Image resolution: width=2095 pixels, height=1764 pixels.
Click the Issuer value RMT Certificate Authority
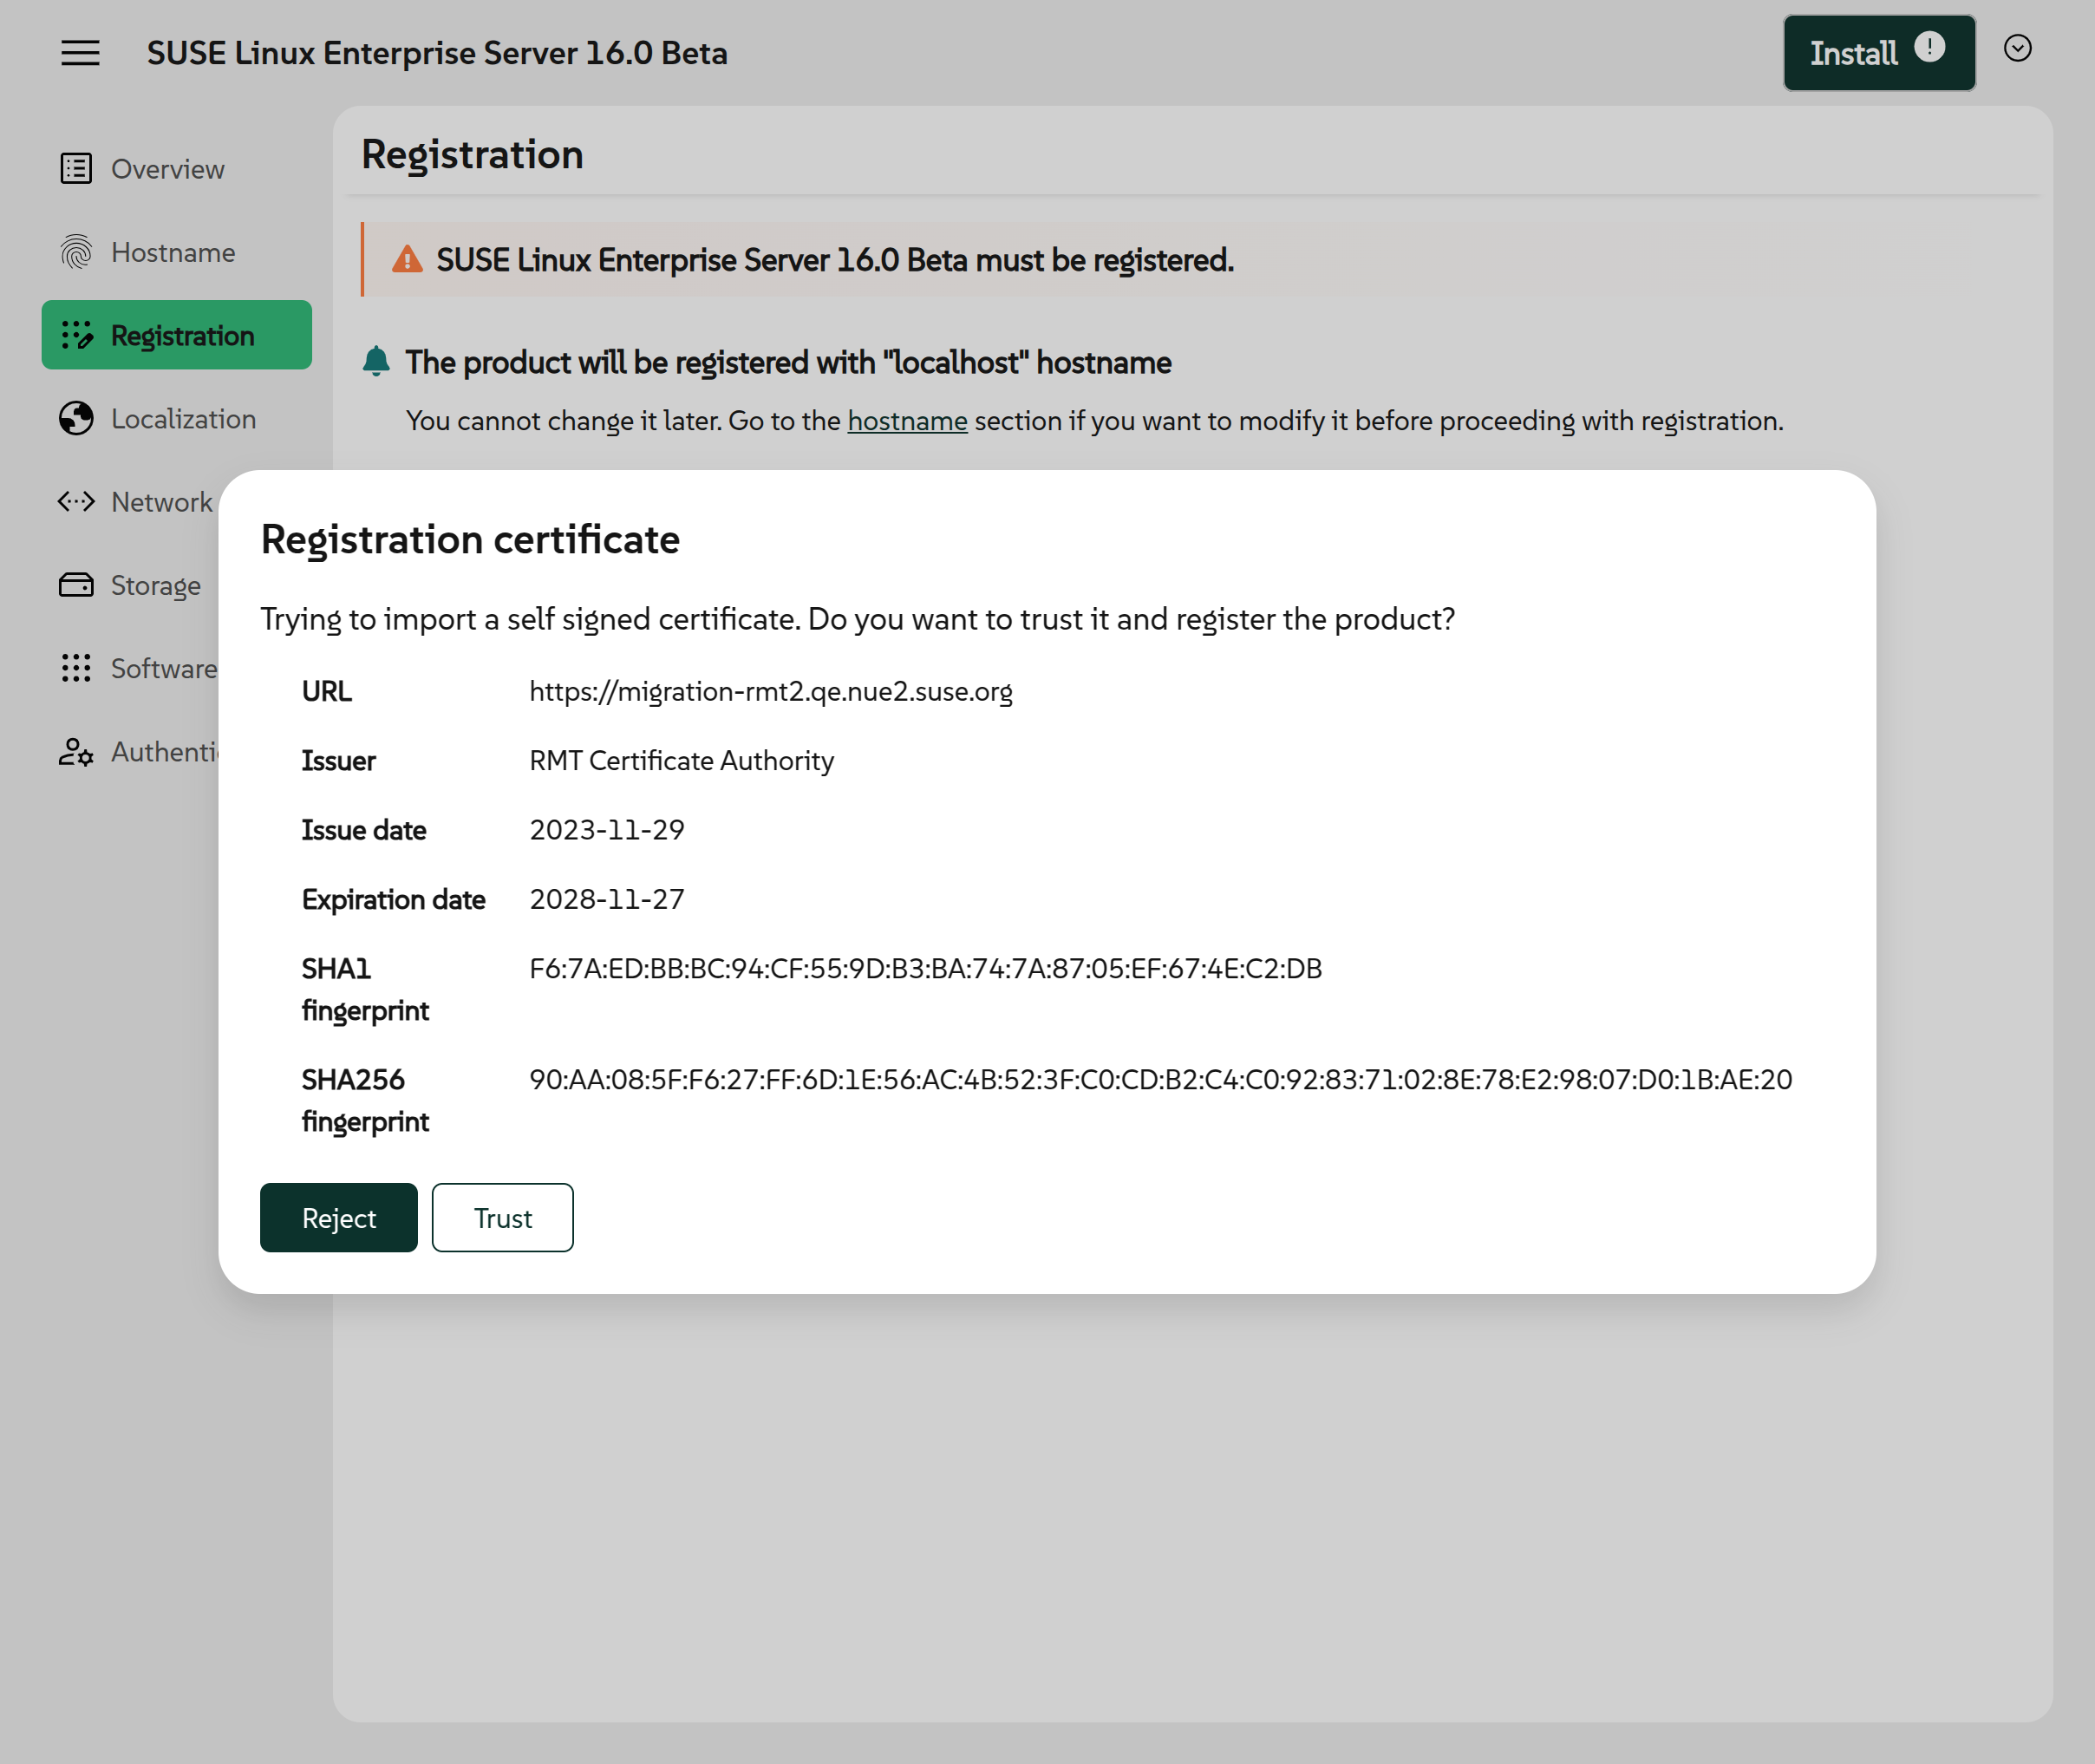[x=681, y=760]
